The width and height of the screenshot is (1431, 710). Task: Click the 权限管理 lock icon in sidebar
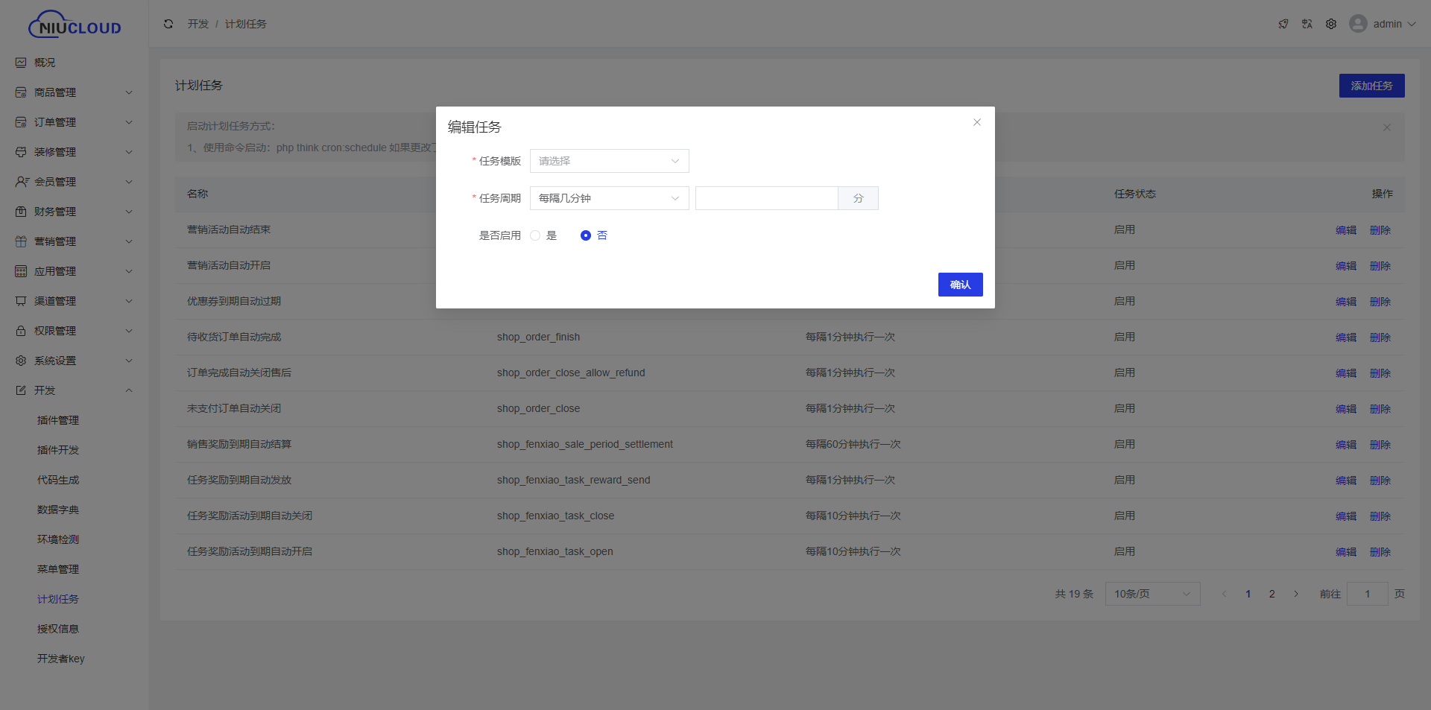tap(21, 331)
